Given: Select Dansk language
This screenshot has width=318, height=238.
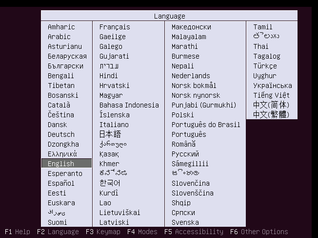Looking at the screenshot, I should click(57, 125).
